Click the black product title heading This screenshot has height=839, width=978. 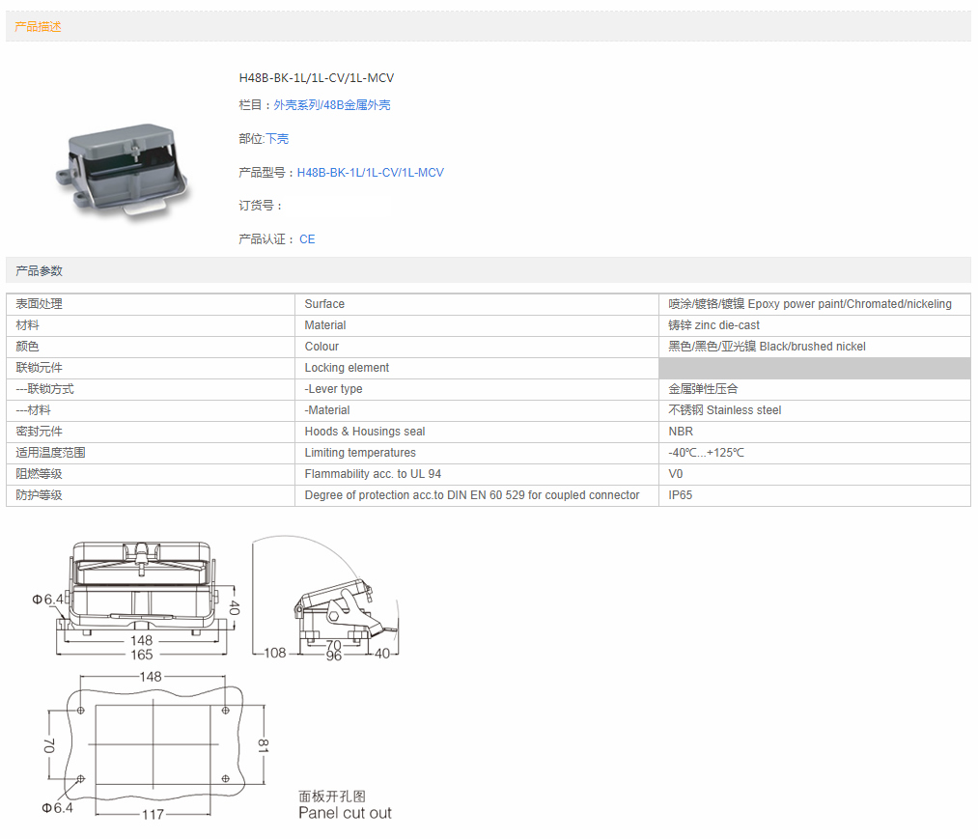coord(316,78)
